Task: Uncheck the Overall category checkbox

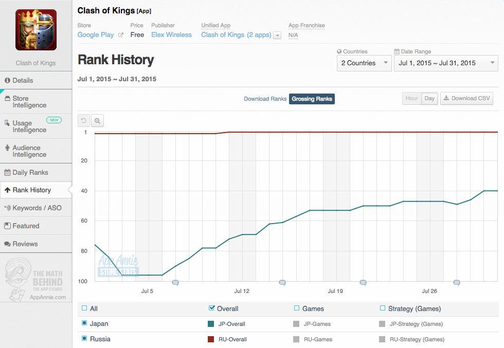Action: click(211, 308)
